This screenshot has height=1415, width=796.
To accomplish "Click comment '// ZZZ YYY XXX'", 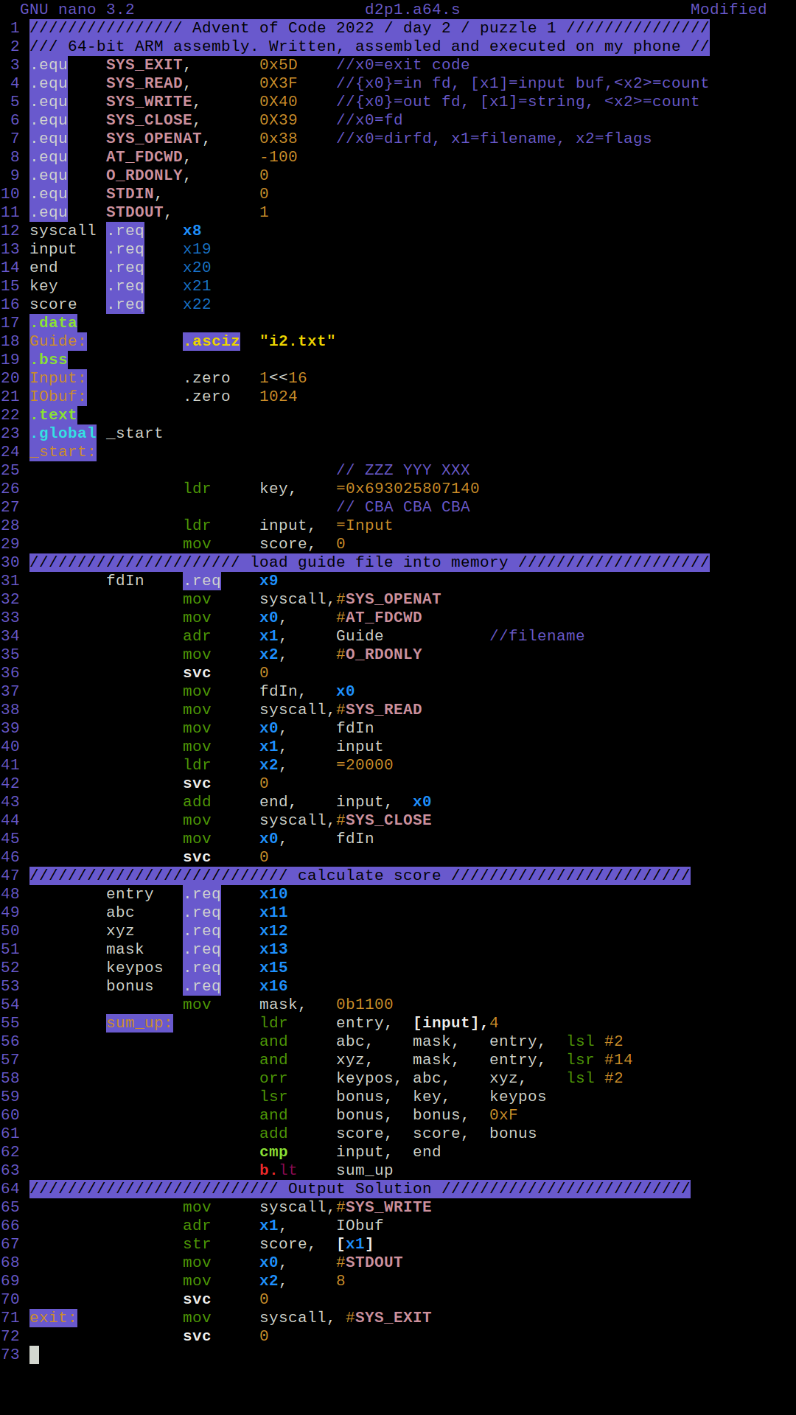I will pos(403,470).
